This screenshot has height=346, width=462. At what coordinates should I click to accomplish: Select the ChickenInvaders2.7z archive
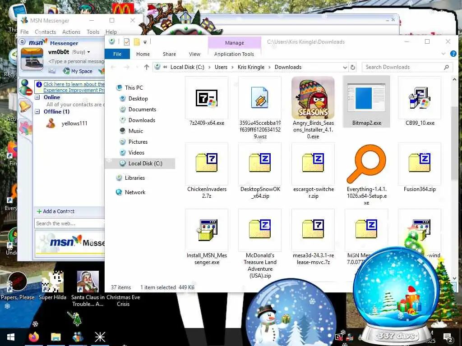pyautogui.click(x=207, y=171)
